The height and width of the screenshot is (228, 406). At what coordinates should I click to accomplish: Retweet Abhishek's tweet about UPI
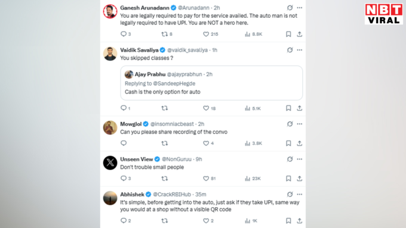[x=164, y=221]
